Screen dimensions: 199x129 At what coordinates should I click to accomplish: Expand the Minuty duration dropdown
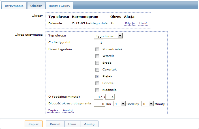click(x=147, y=104)
